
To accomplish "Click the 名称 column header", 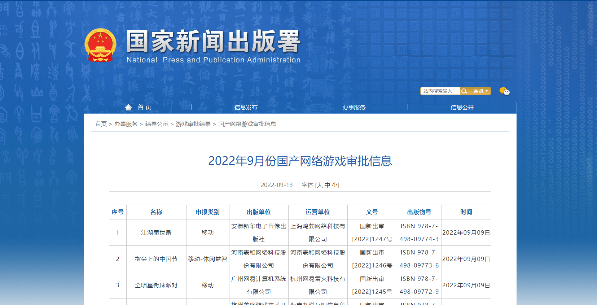I will (x=156, y=212).
